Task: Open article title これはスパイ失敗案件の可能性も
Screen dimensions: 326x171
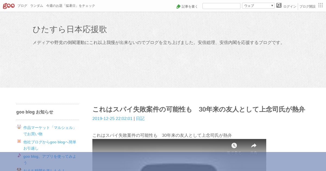Action: tap(199, 109)
